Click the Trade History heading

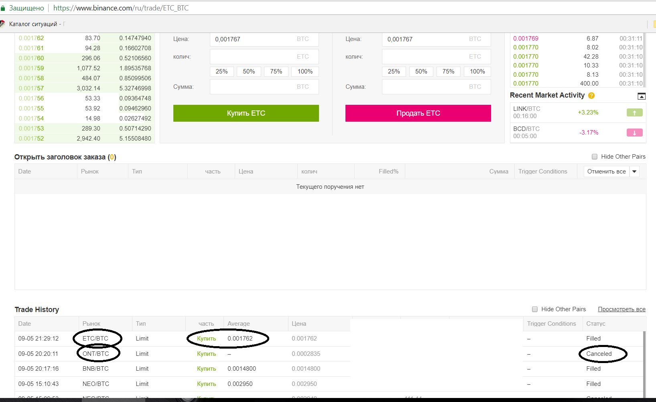[x=37, y=310]
